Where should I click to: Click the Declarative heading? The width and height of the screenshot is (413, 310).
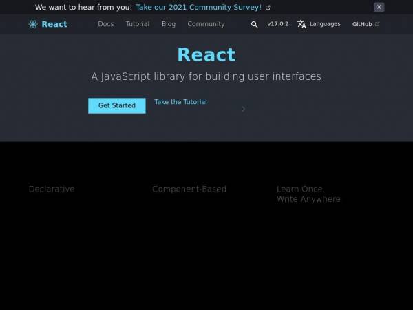(x=52, y=189)
